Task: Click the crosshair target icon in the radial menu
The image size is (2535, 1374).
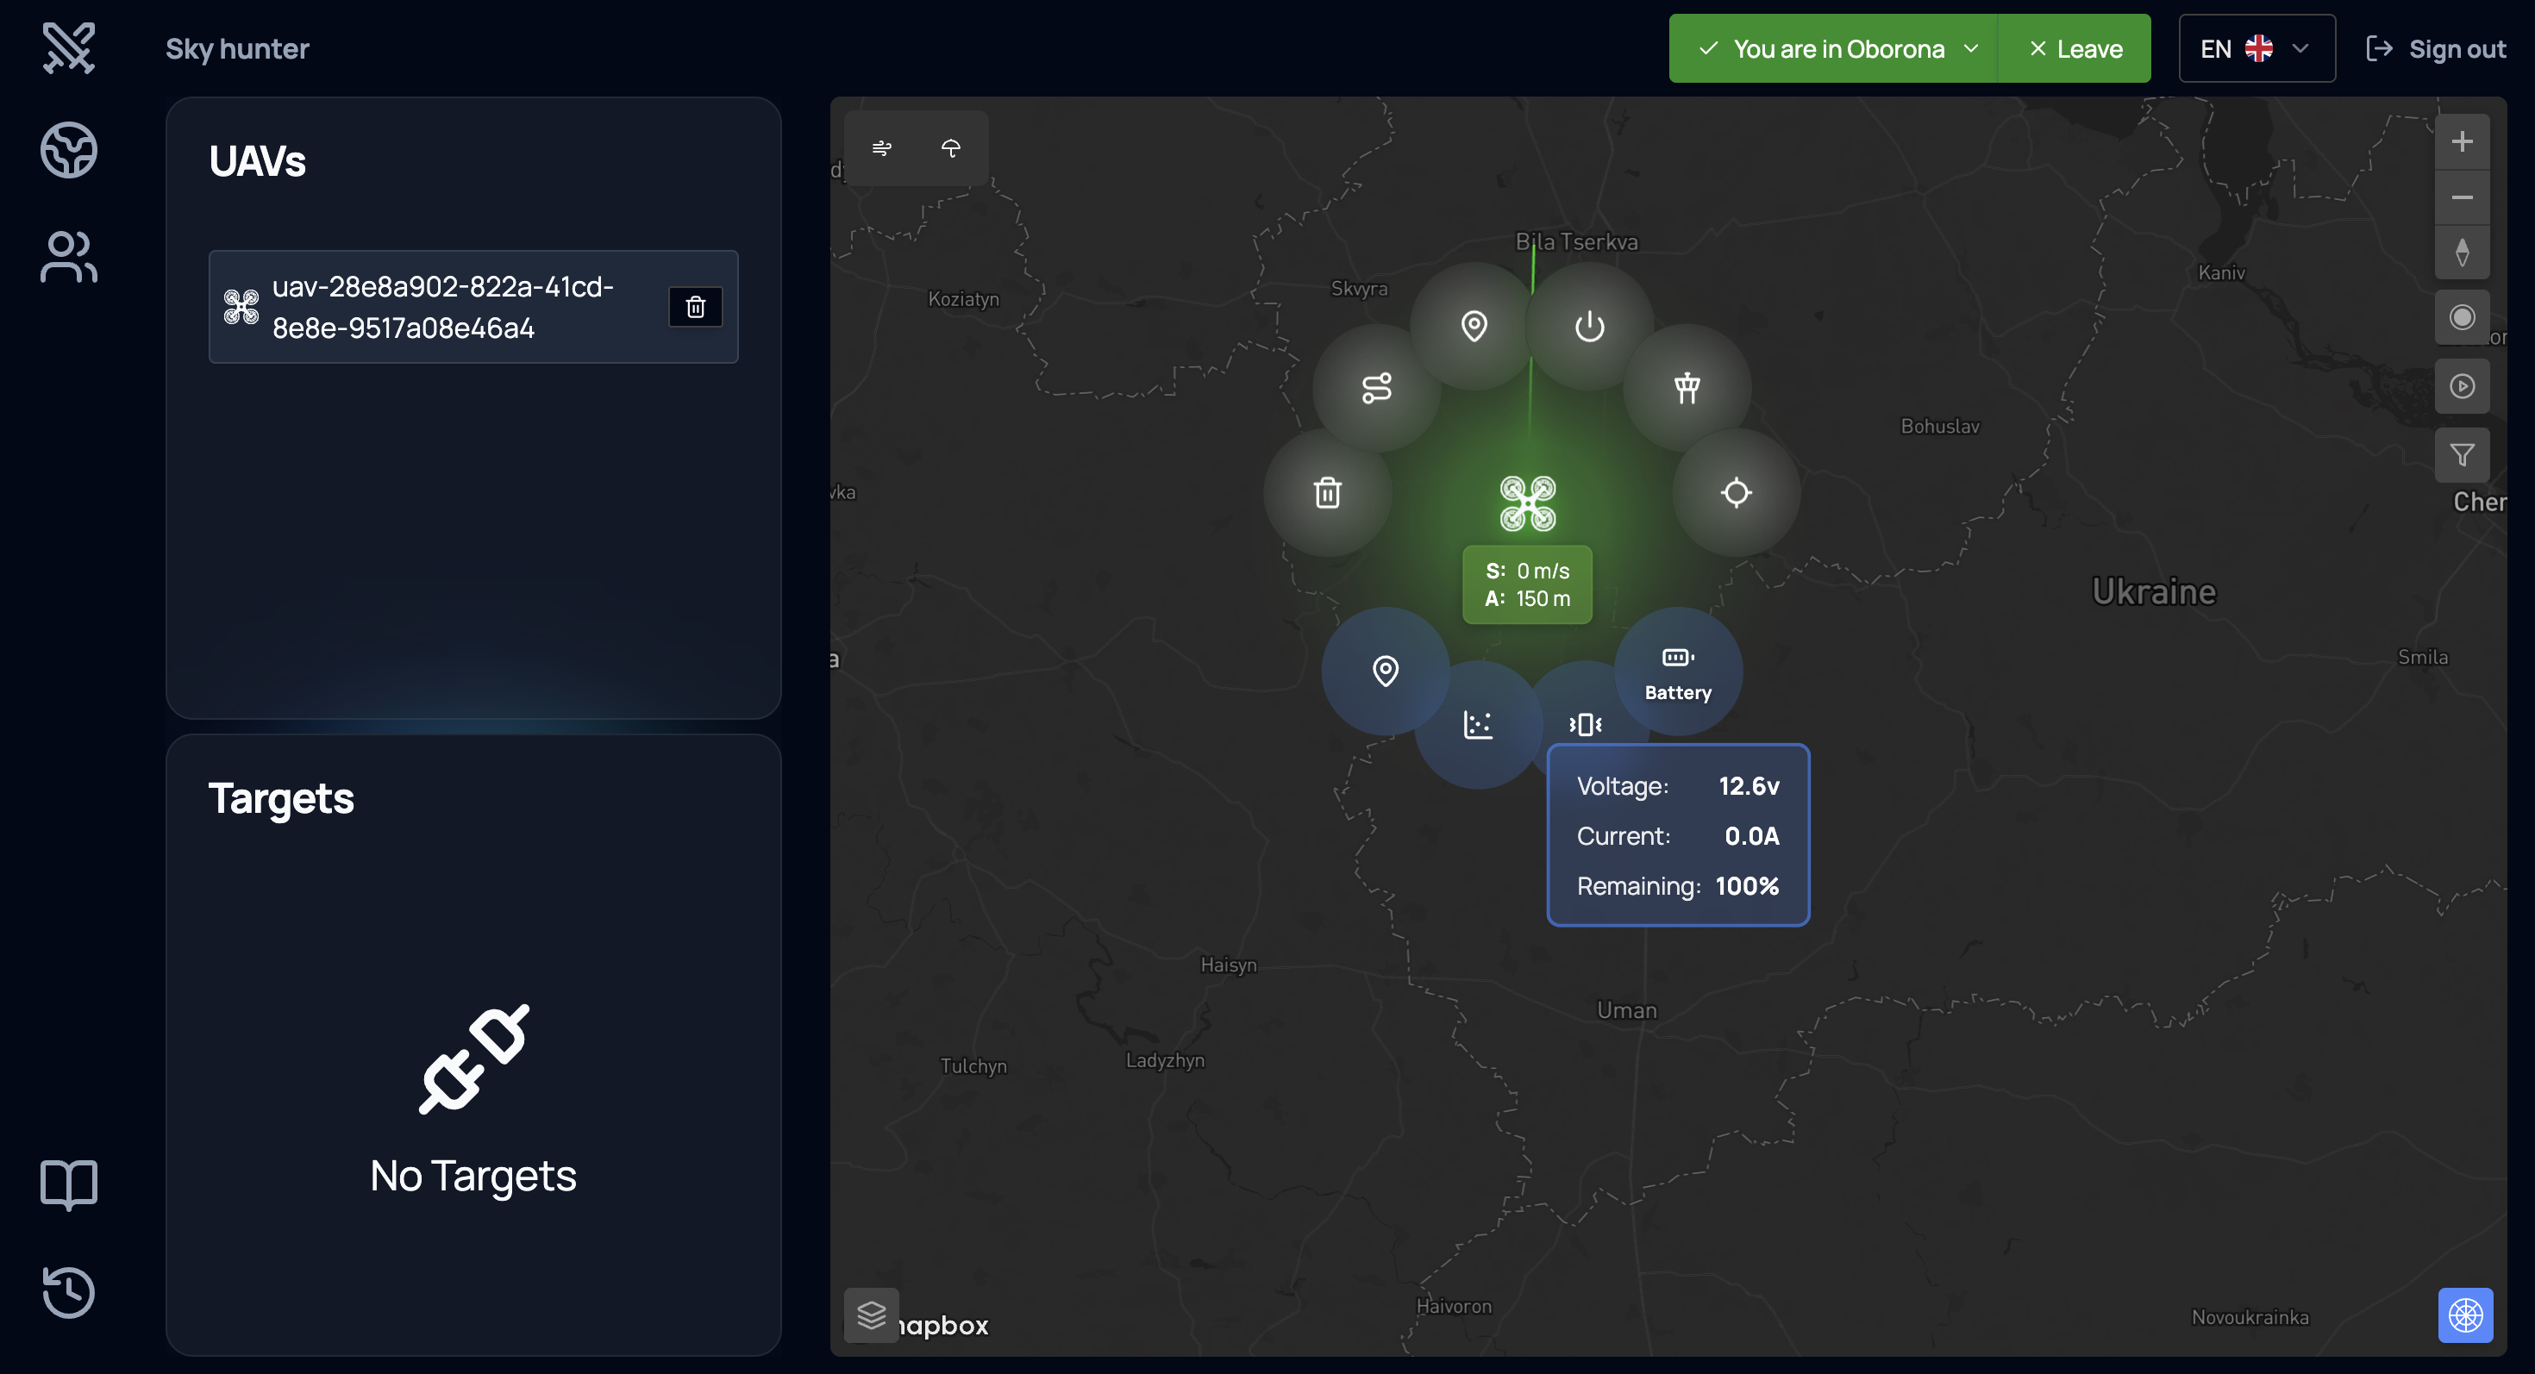Action: 1736,493
